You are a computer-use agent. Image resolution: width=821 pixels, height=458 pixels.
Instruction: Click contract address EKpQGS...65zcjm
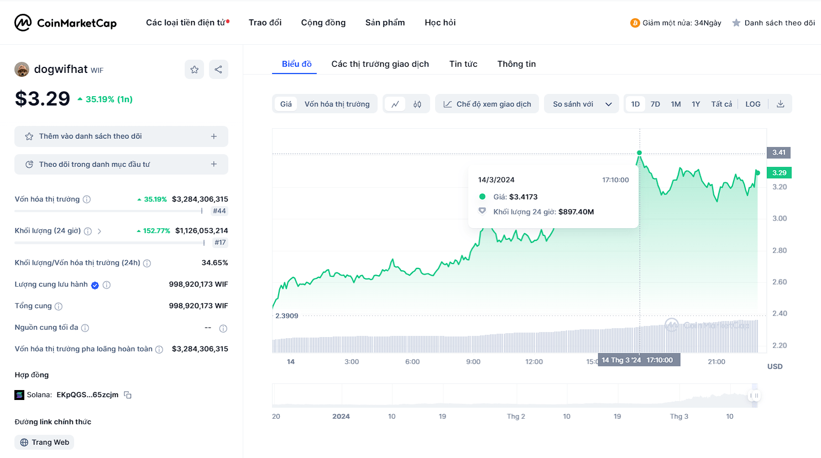click(87, 395)
